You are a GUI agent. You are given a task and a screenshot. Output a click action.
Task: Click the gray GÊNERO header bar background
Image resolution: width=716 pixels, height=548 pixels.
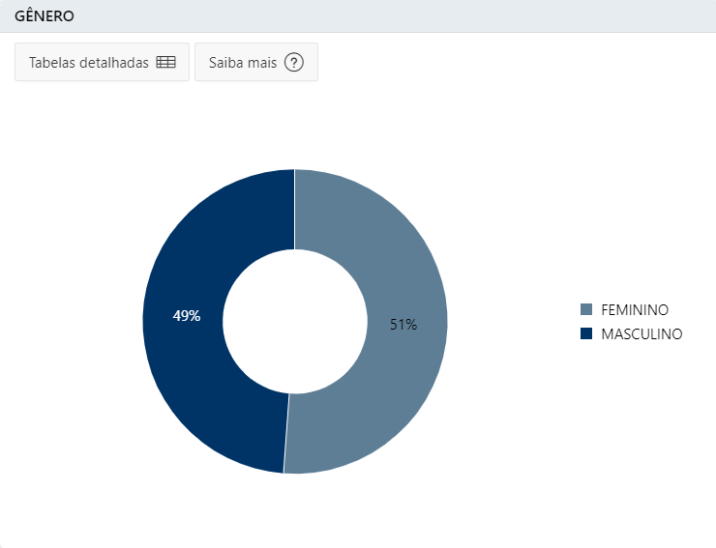coord(393,16)
